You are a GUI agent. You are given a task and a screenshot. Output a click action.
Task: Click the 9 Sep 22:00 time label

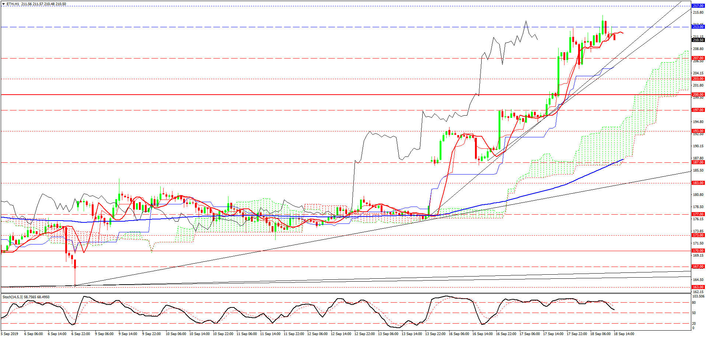151,334
